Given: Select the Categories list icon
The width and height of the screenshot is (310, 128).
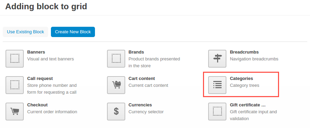Looking at the screenshot, I should tap(217, 85).
